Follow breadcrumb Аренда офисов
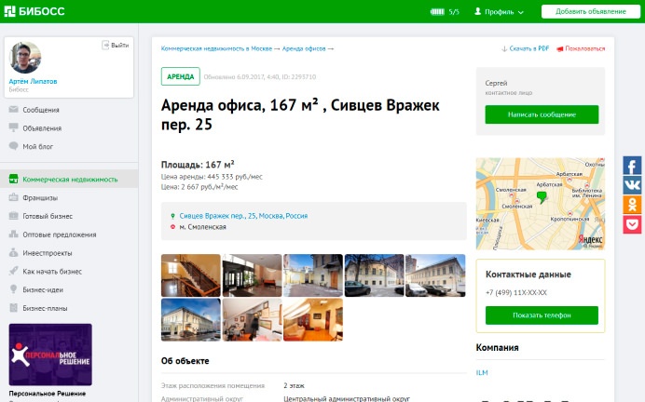The image size is (645, 402). pyautogui.click(x=304, y=48)
